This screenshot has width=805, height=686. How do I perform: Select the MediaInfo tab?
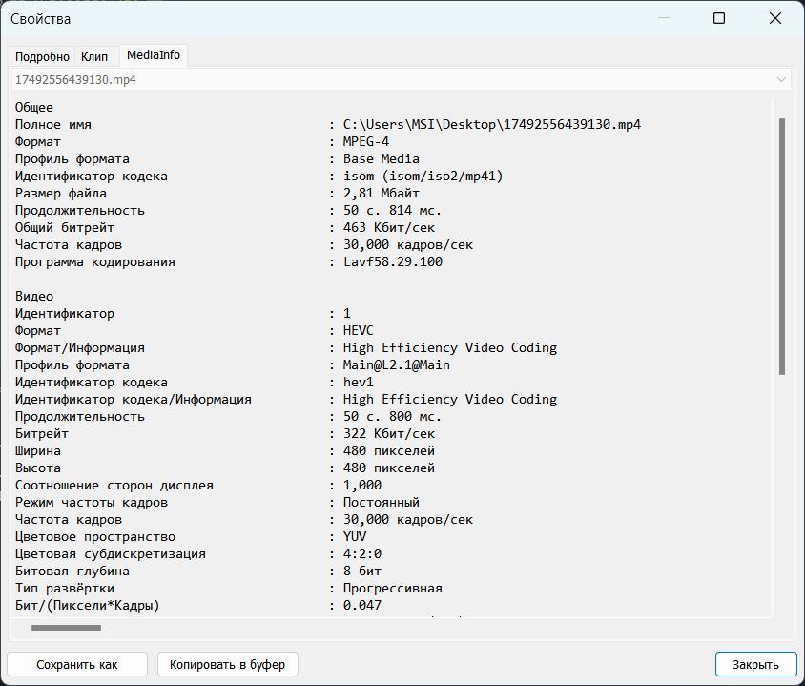154,55
